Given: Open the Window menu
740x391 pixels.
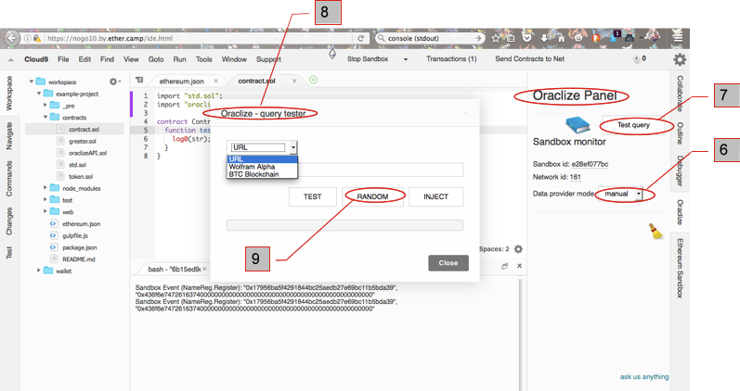Looking at the screenshot, I should point(234,59).
